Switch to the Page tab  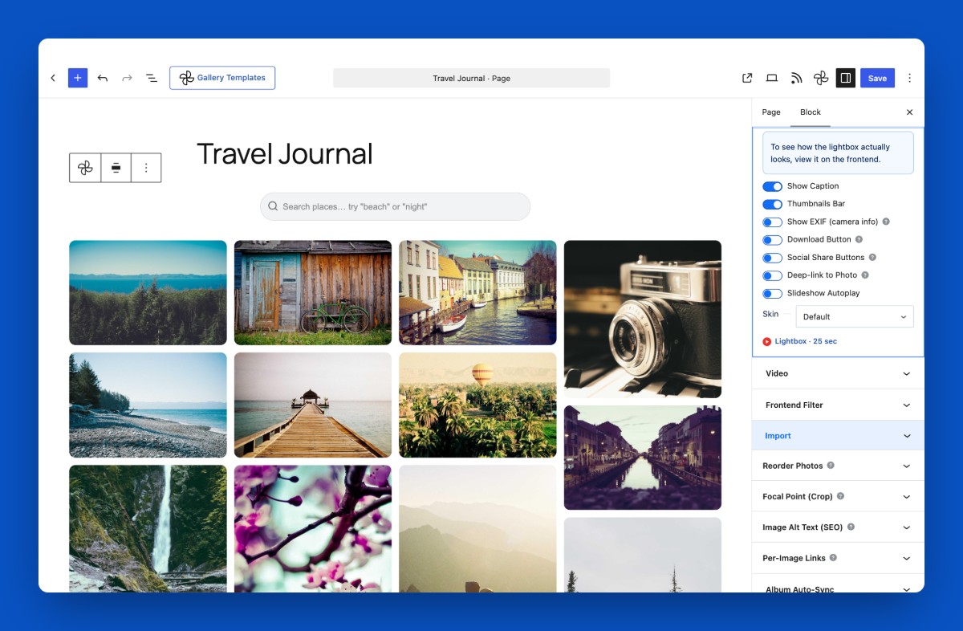[771, 112]
